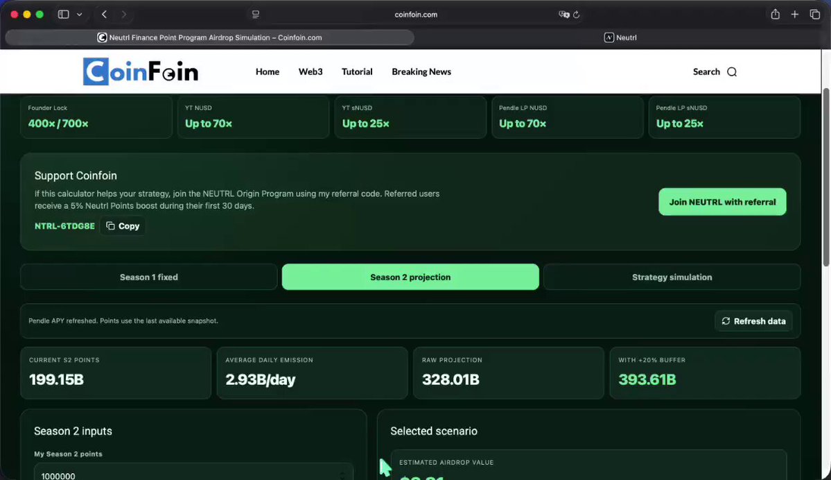Click the Refresh data button
This screenshot has width=831, height=480.
pyautogui.click(x=753, y=321)
